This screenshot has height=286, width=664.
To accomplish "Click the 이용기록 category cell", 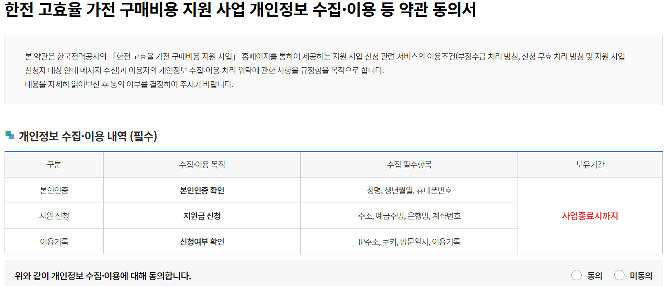I will [x=54, y=242].
